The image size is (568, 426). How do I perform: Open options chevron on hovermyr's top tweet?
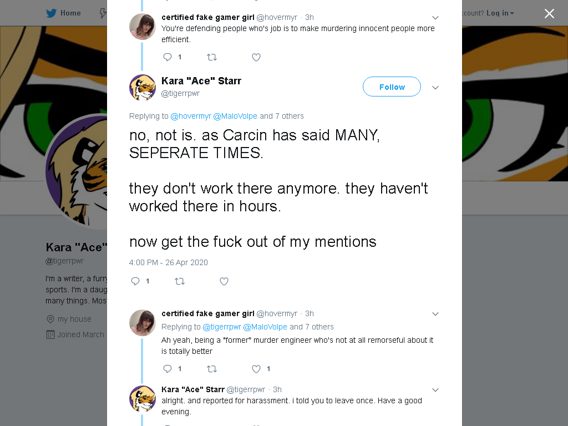click(x=435, y=18)
